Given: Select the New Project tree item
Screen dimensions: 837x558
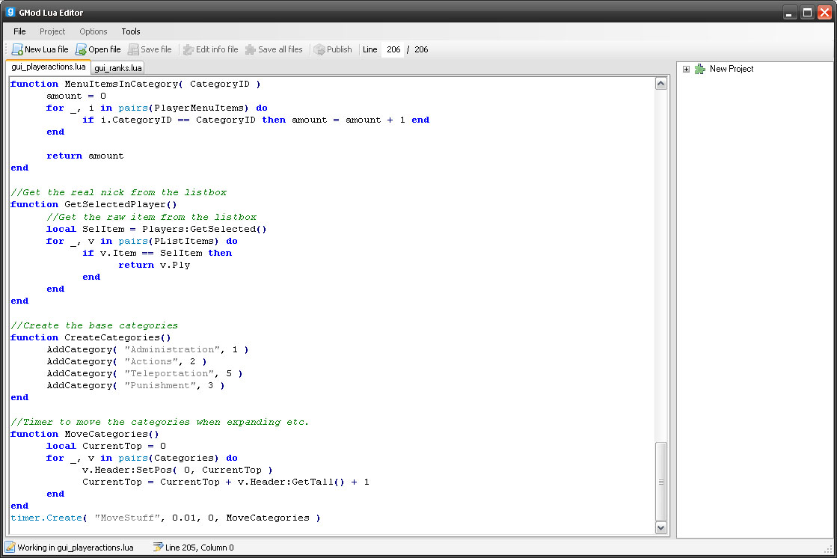Looking at the screenshot, I should click(x=732, y=69).
